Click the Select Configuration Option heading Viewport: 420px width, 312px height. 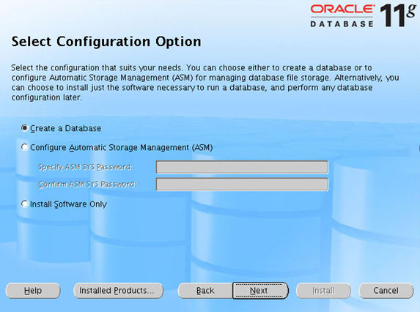(106, 42)
